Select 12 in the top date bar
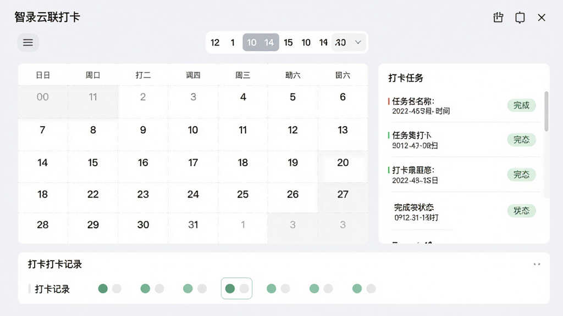This screenshot has height=316, width=563. (215, 43)
